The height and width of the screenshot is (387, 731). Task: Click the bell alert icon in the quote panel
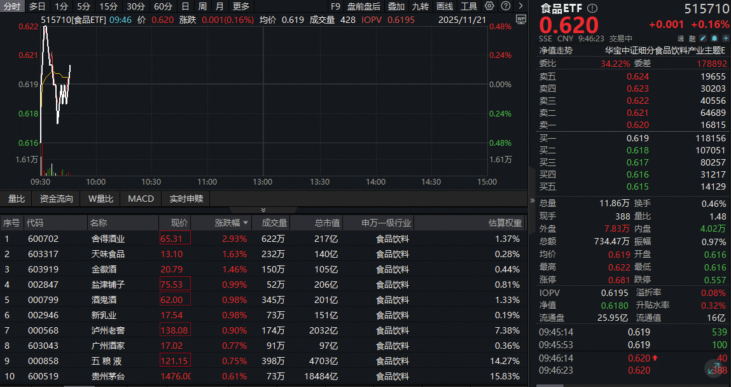[714, 39]
